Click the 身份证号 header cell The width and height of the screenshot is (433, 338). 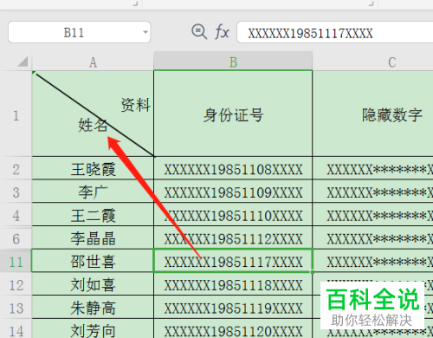[233, 114]
